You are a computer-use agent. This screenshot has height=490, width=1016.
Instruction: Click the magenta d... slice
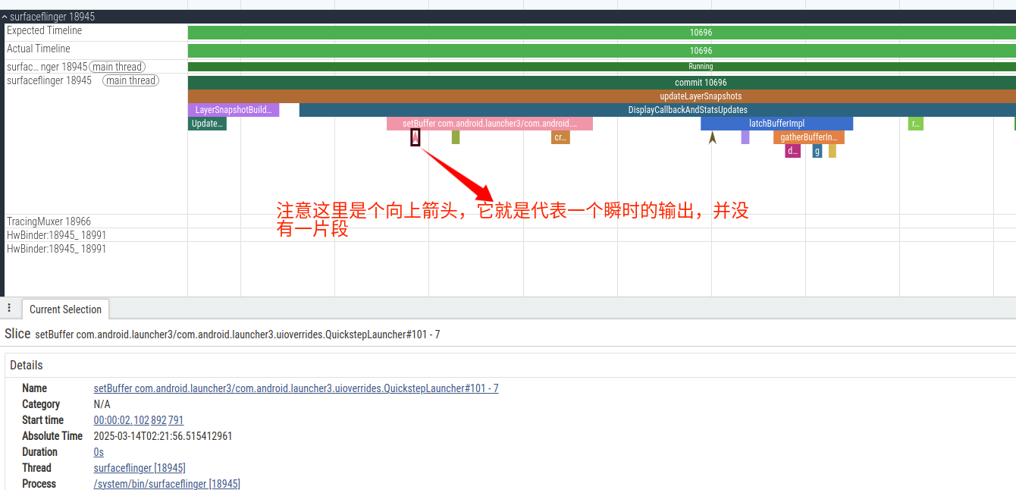(x=792, y=151)
